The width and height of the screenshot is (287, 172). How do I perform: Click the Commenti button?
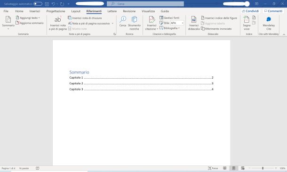click(x=273, y=11)
